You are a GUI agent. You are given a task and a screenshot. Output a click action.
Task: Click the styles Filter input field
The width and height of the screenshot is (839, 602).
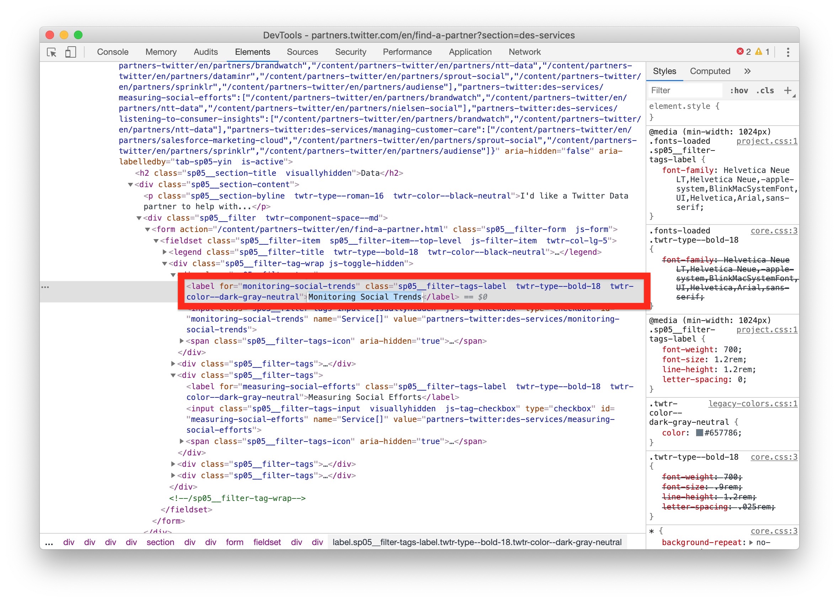coord(685,90)
